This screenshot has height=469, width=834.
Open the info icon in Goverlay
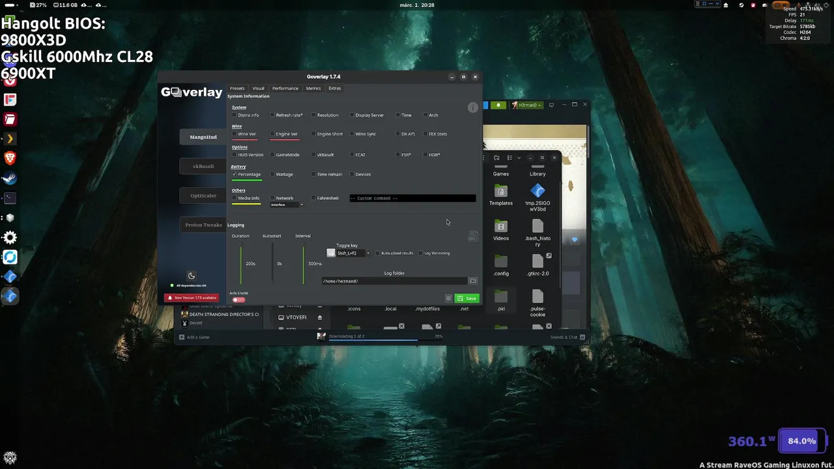click(473, 107)
